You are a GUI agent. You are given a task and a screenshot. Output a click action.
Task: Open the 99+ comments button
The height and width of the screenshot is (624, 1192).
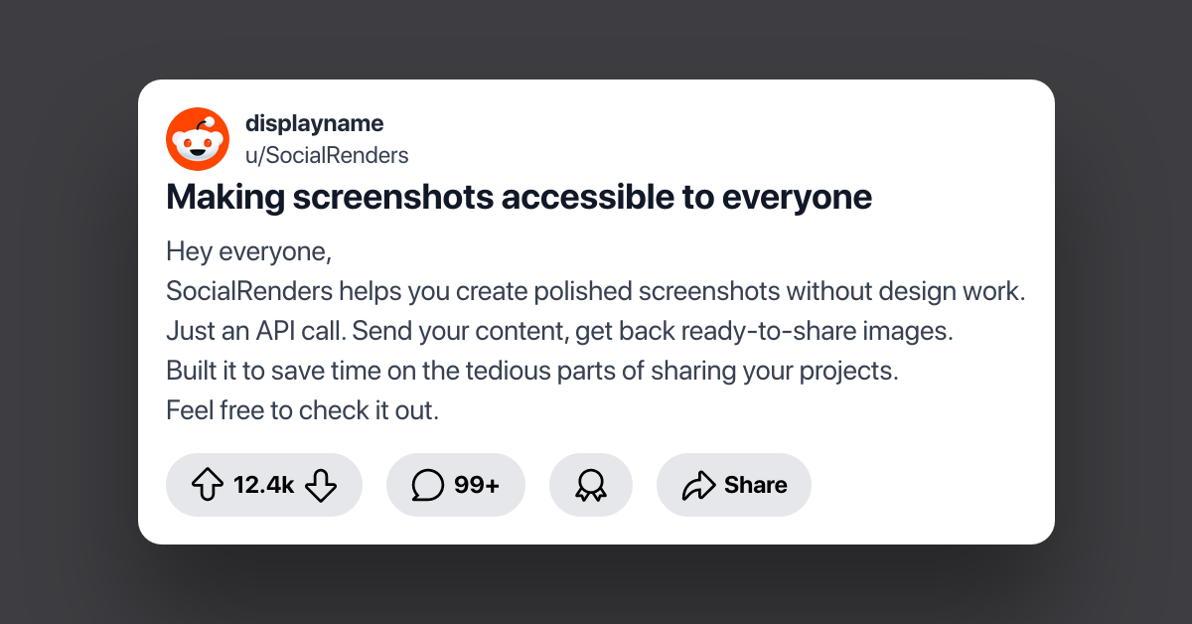click(x=456, y=485)
